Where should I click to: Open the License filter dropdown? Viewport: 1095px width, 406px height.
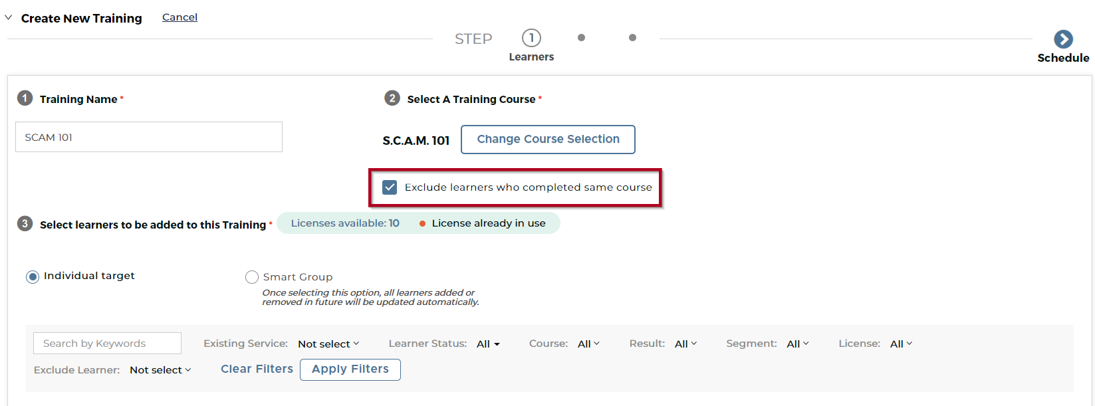click(x=901, y=344)
